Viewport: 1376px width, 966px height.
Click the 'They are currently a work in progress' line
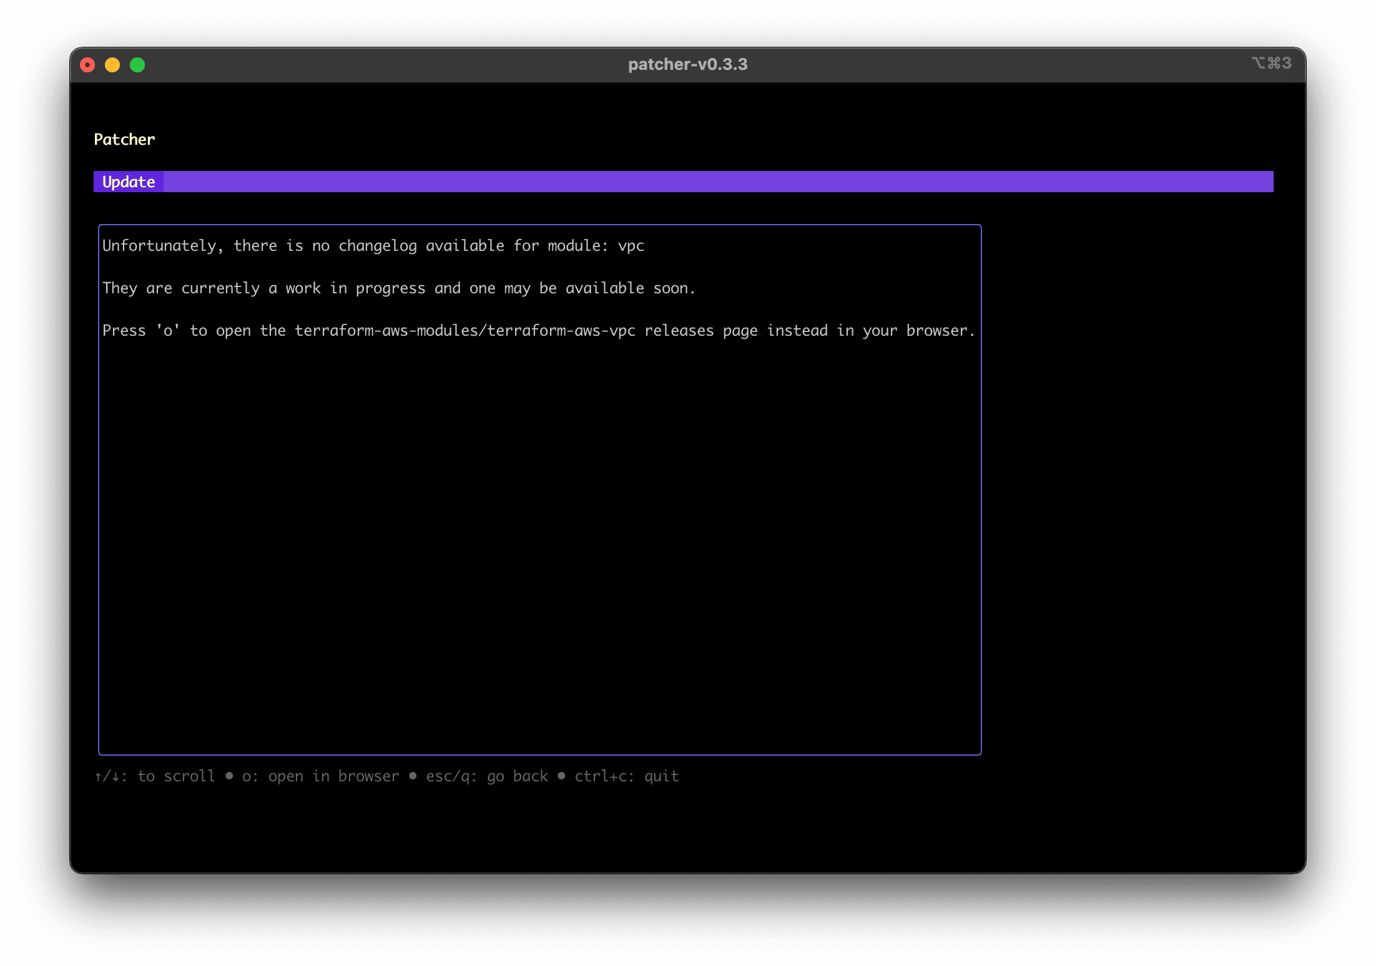click(399, 288)
